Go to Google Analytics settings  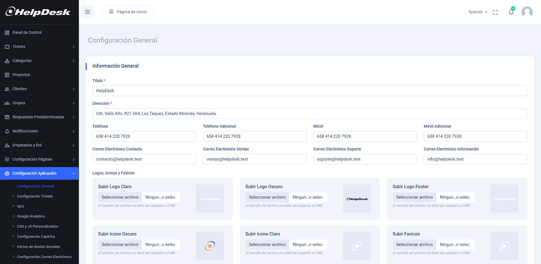(x=31, y=216)
